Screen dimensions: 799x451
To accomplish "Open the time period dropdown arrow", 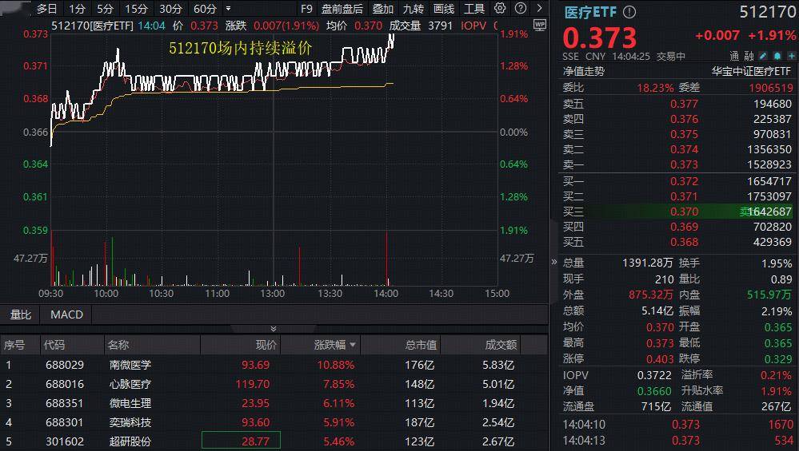I will tap(228, 9).
